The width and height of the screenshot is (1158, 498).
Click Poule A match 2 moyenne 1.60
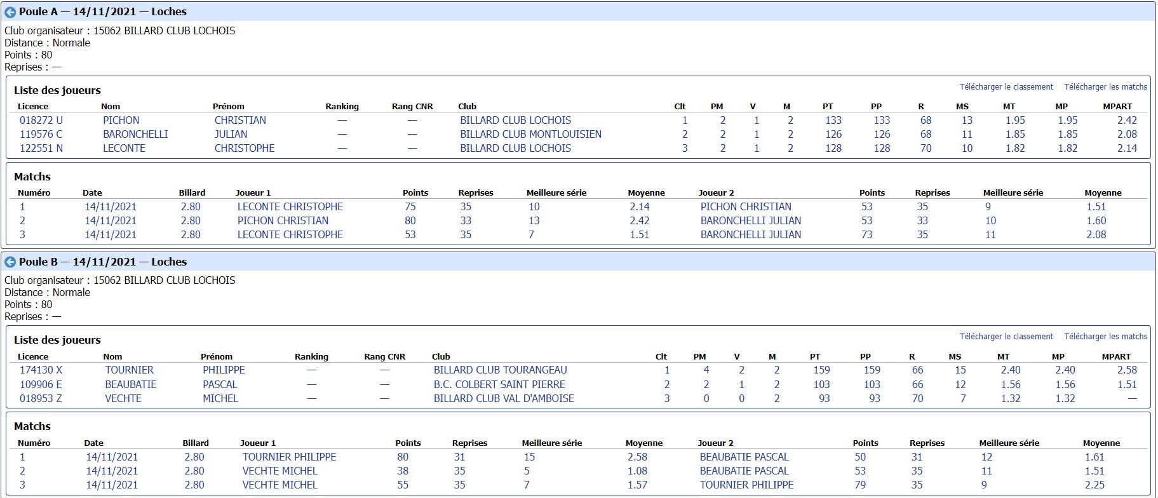tap(1096, 221)
